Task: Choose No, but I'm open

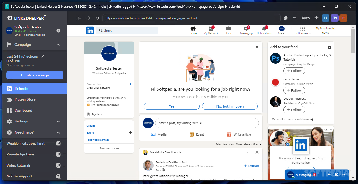Action: point(230,106)
